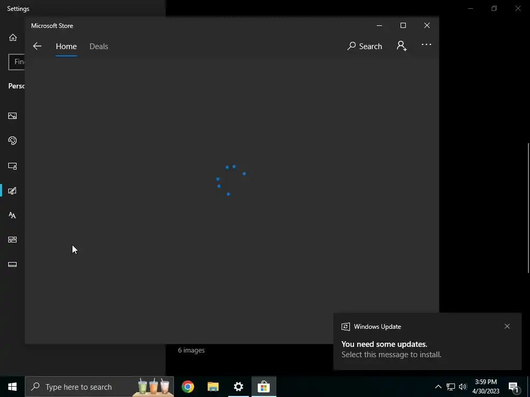The image size is (530, 397).
Task: Go back in Microsoft Store
Action: point(37,46)
